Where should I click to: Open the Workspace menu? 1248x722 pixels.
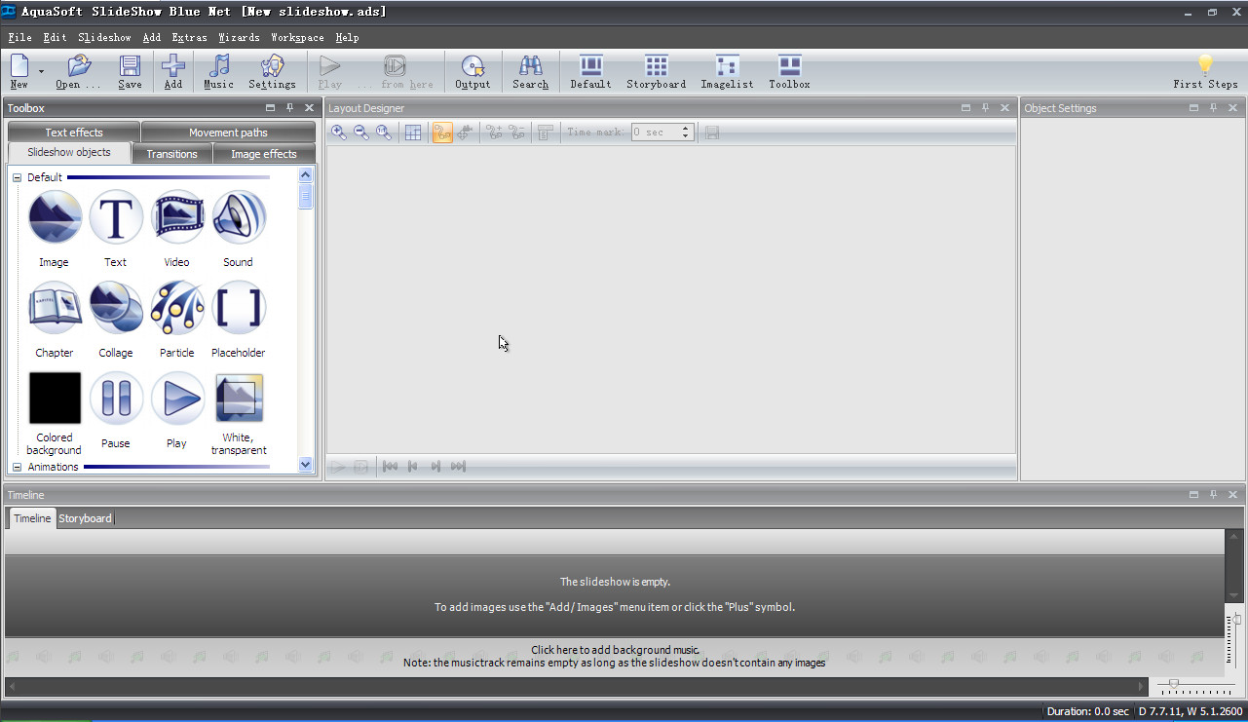[297, 37]
